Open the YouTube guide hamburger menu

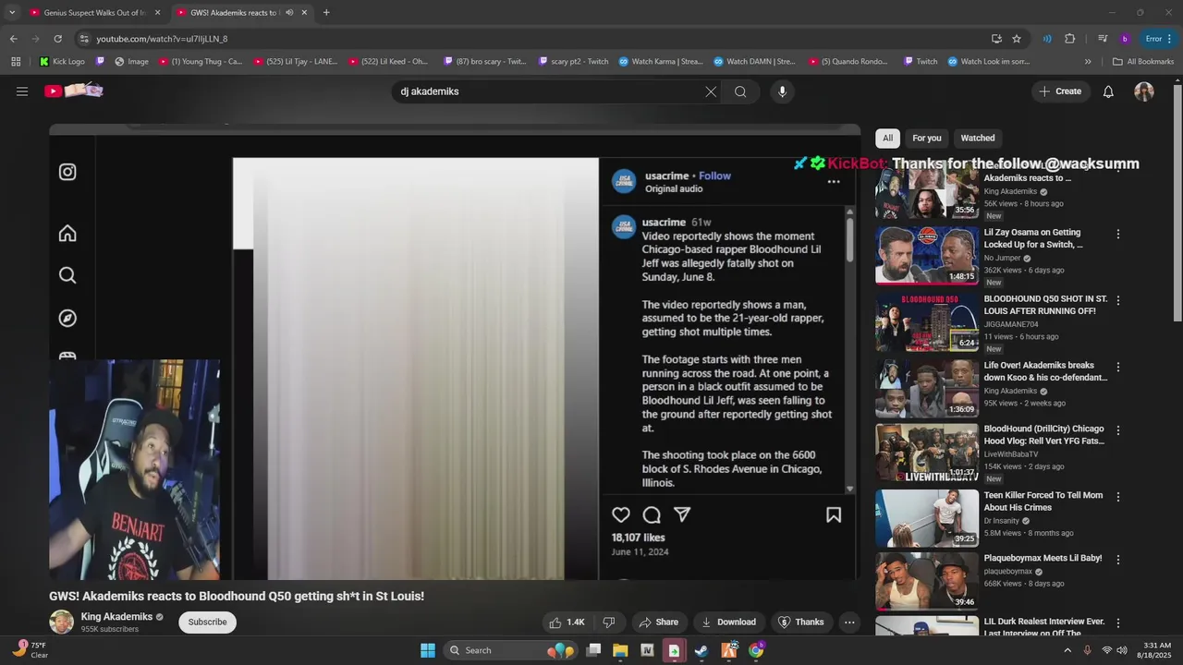coord(22,91)
